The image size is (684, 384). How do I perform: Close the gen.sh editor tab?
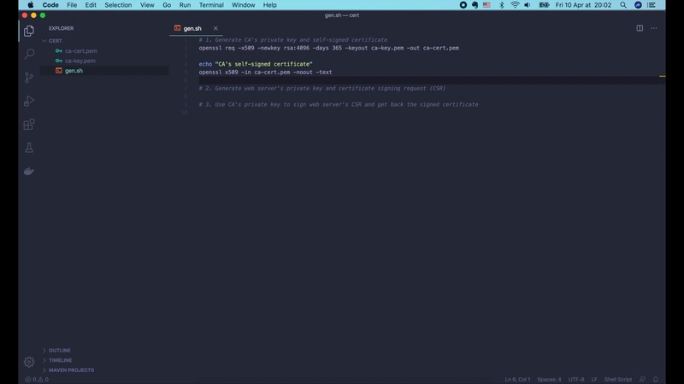click(x=215, y=28)
